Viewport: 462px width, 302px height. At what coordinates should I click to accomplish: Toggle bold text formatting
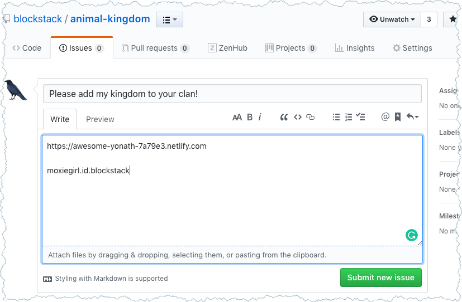[x=250, y=117]
